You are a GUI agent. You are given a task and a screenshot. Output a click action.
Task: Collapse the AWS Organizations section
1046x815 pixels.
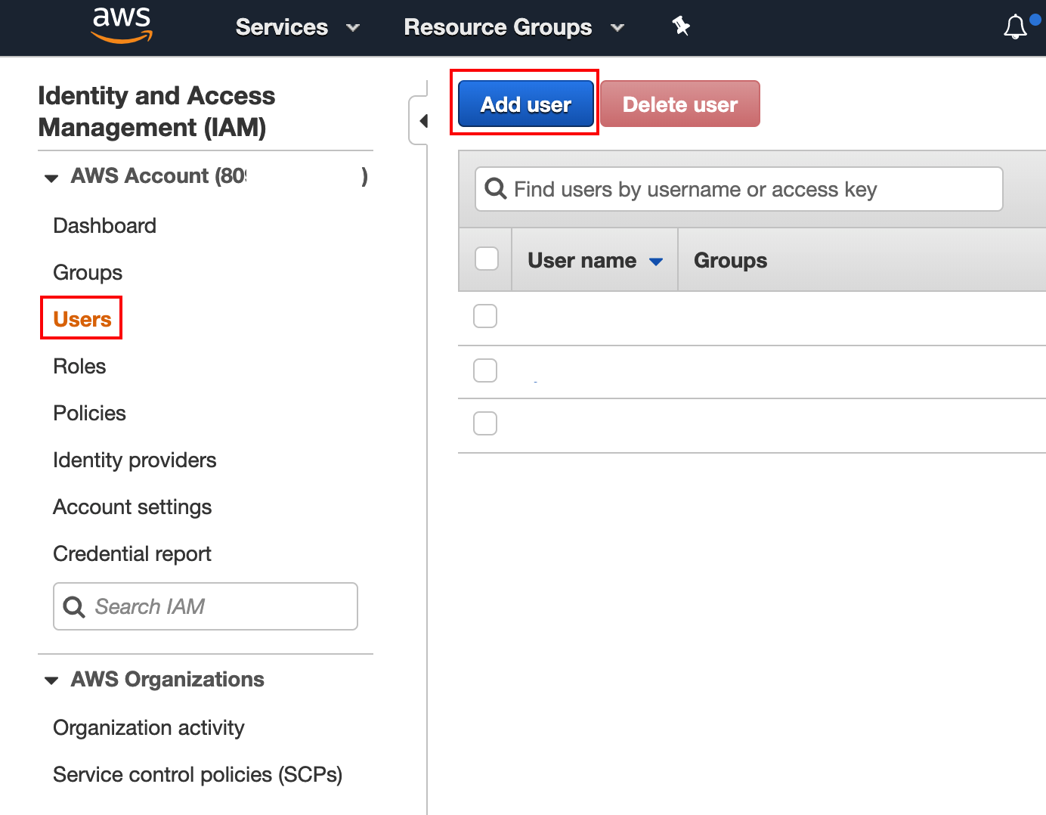(x=51, y=680)
